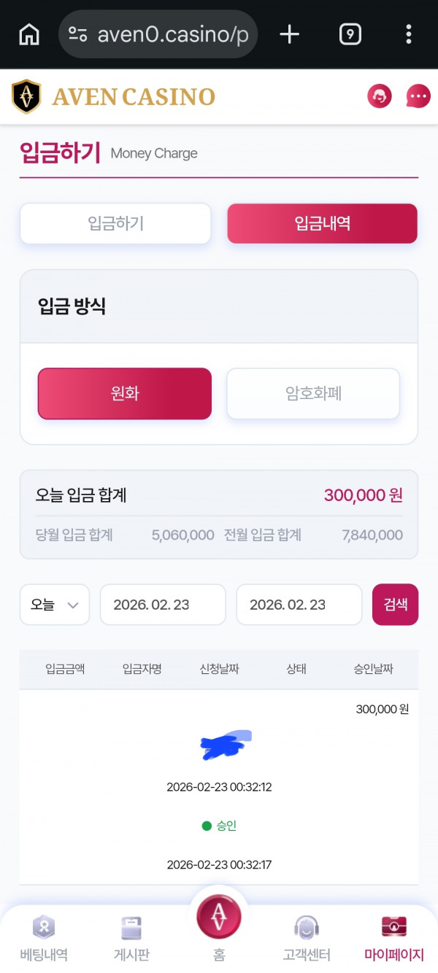
Task: Open the Chrome three-dot menu
Action: tap(408, 34)
